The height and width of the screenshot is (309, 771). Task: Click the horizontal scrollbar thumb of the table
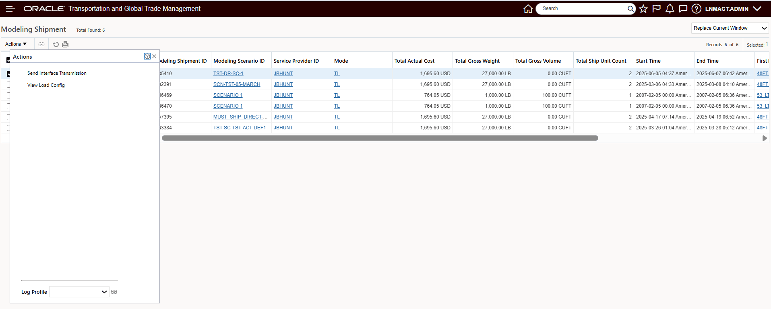pos(380,138)
